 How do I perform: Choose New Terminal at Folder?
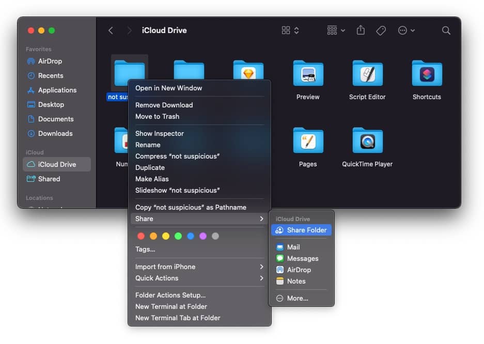click(x=199, y=307)
